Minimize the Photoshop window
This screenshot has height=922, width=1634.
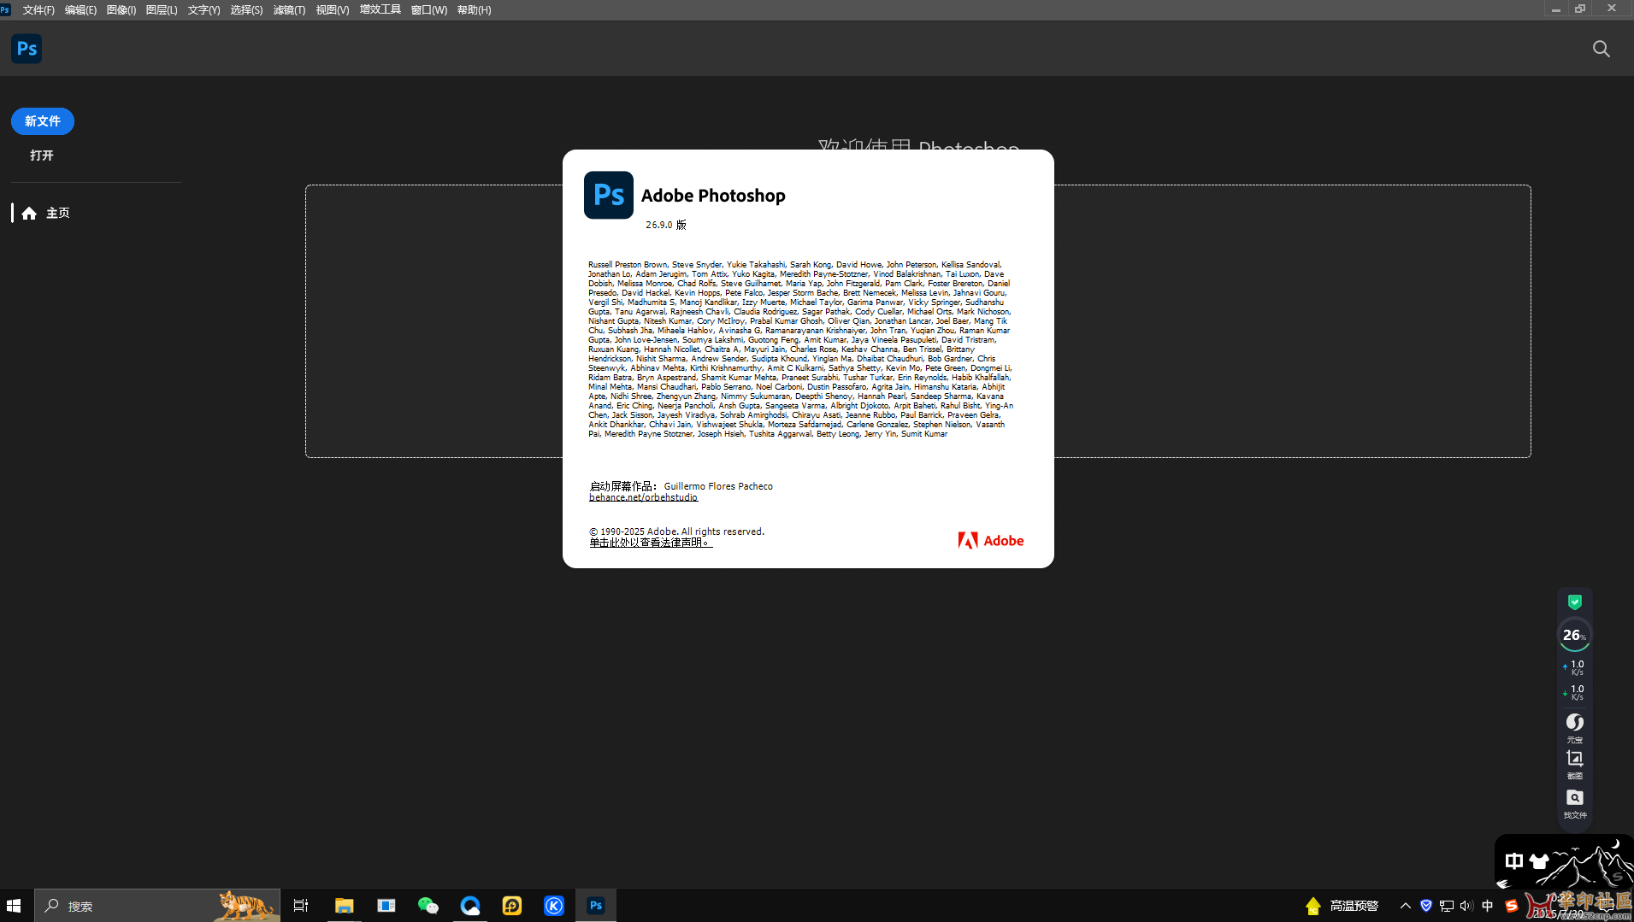pyautogui.click(x=1555, y=9)
